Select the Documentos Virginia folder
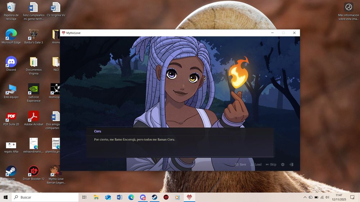Viewport: 360px width, 202px height. click(x=33, y=66)
